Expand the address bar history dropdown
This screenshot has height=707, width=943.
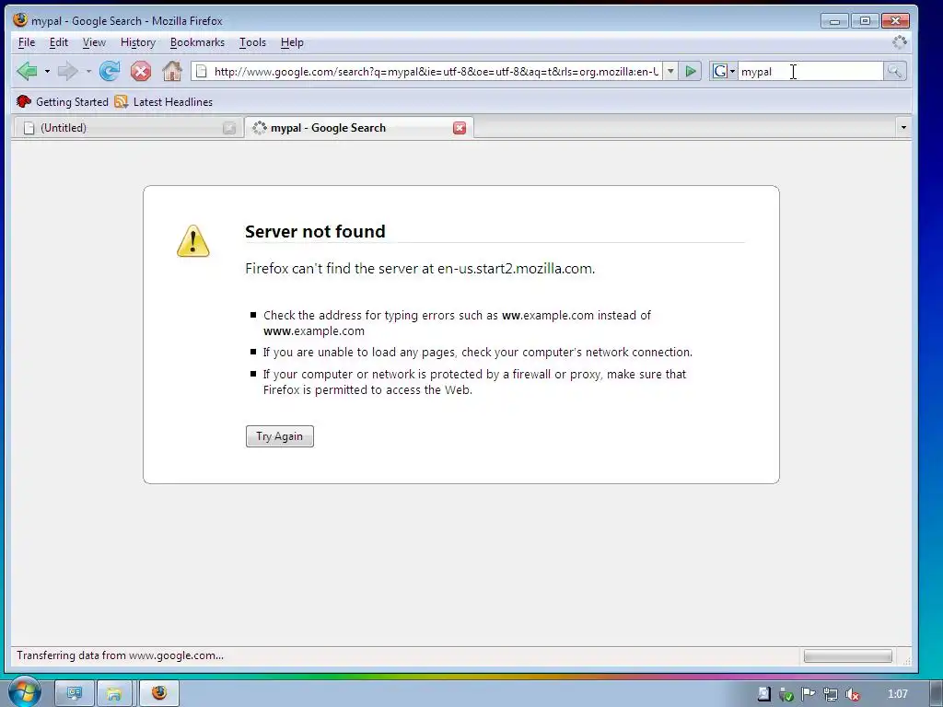point(670,72)
